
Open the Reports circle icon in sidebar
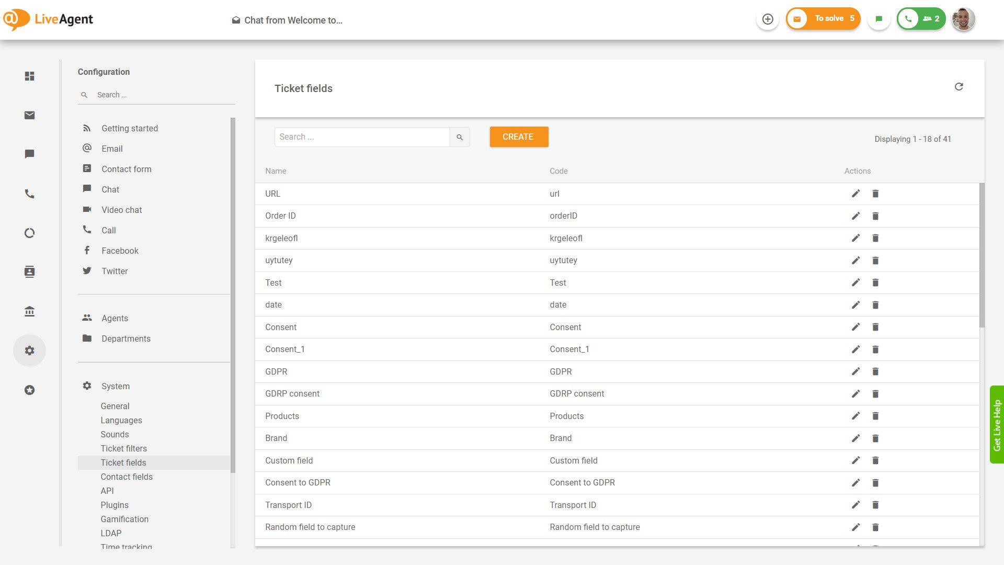(29, 233)
